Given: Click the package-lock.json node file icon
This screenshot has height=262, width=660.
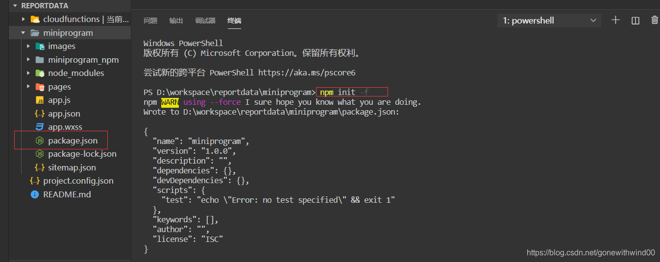Looking at the screenshot, I should point(40,154).
